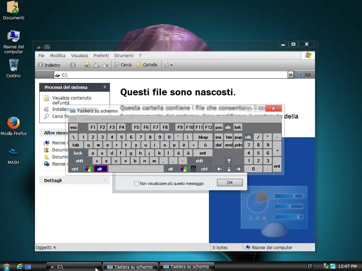Image resolution: width=362 pixels, height=271 pixels.
Task: Click the show desktop quick launch icon
Action: [x=28, y=267]
